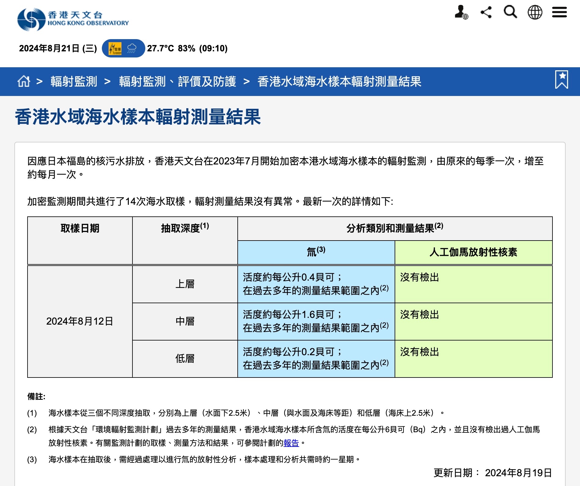Click the 低層 depth cell
Image resolution: width=580 pixels, height=486 pixels.
point(185,359)
